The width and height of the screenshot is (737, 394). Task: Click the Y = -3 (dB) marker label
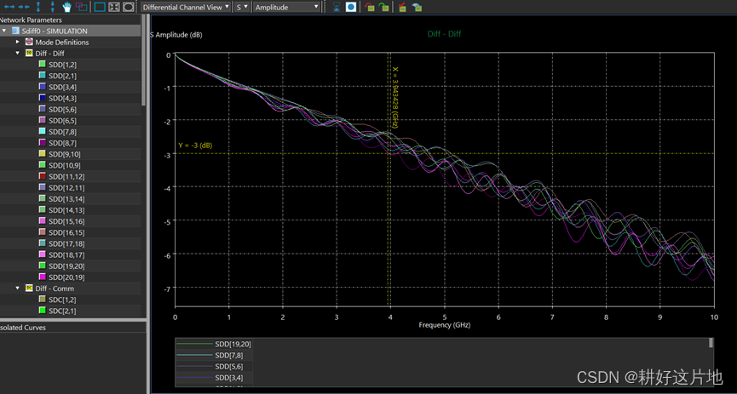(195, 146)
